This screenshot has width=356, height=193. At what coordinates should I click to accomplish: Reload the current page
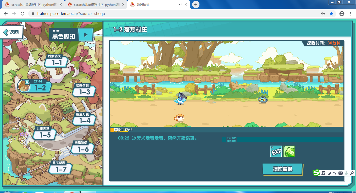click(x=23, y=14)
